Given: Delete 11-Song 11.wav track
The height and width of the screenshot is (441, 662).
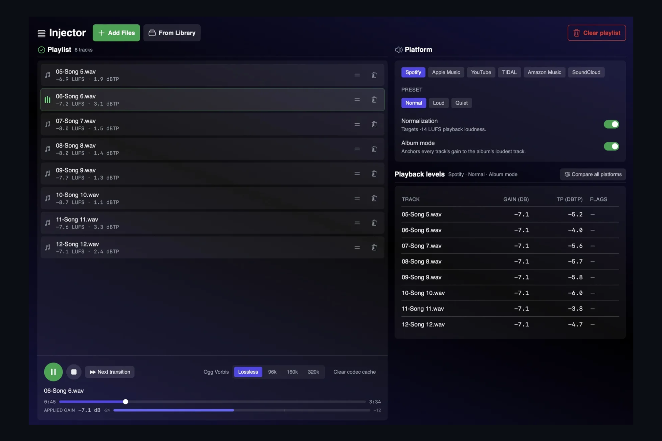Looking at the screenshot, I should (x=374, y=223).
